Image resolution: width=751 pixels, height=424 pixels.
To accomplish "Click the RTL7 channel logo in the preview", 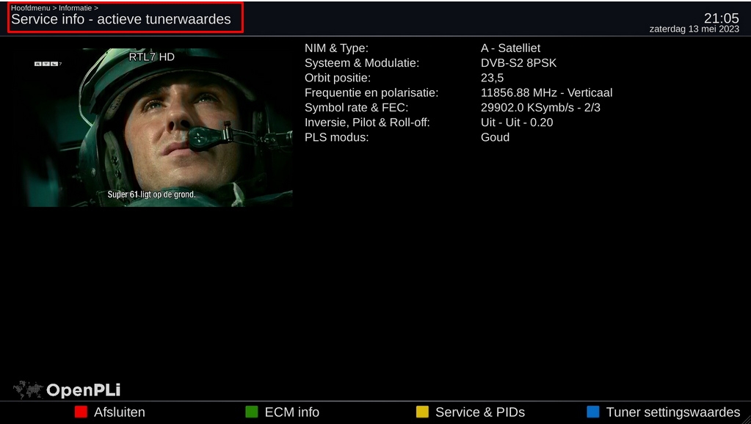I will click(48, 64).
